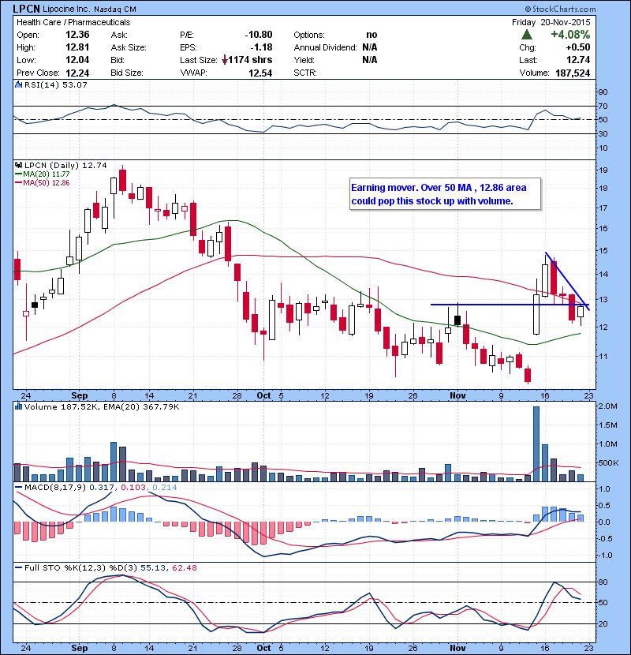
Task: Select the Open value 12.36
Action: pos(77,35)
